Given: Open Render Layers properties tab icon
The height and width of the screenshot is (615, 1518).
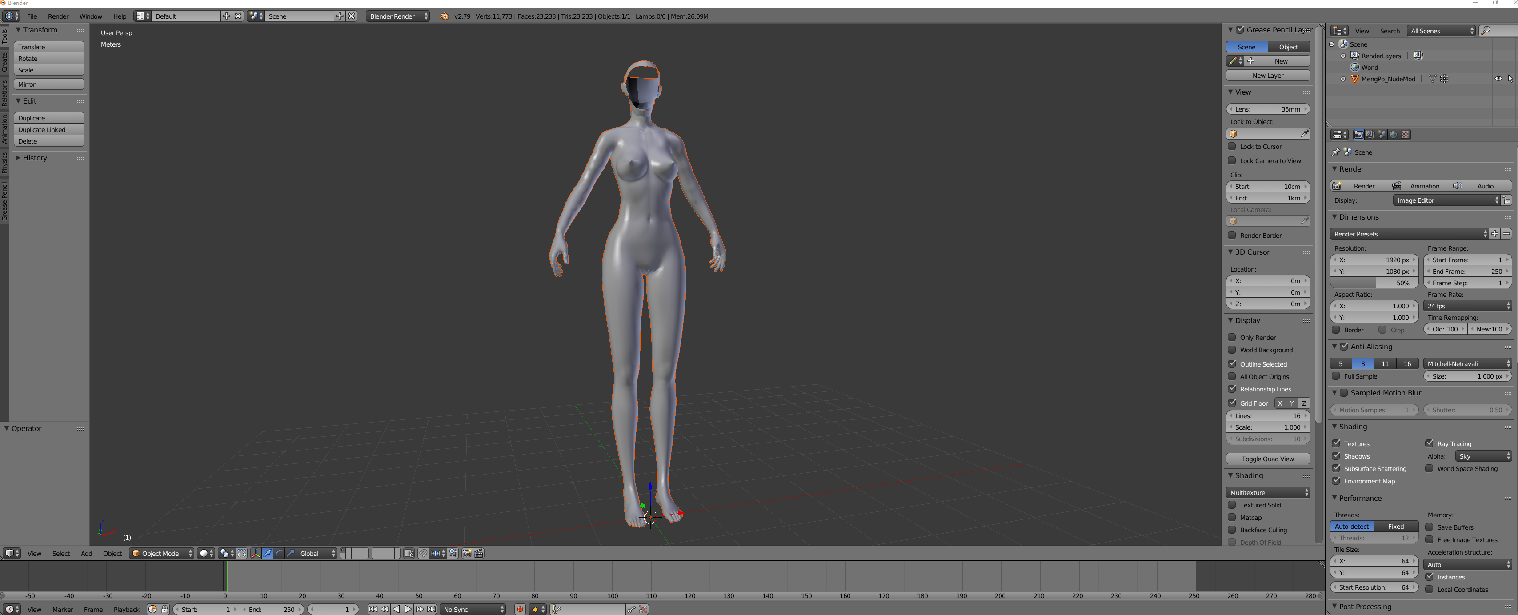Looking at the screenshot, I should [1370, 135].
